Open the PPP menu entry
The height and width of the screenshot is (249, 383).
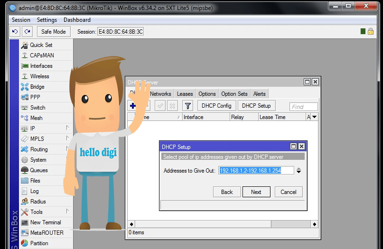tap(46, 97)
